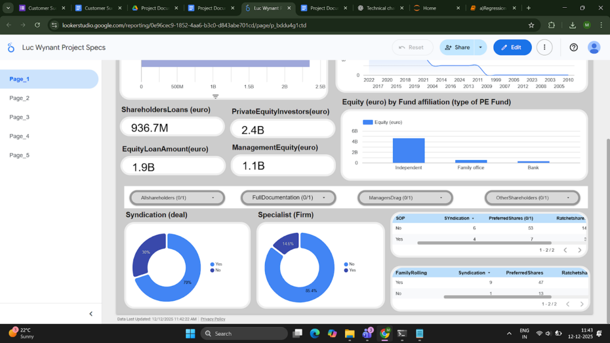Image resolution: width=610 pixels, height=343 pixels.
Task: Click the blue Edit button
Action: coord(512,48)
